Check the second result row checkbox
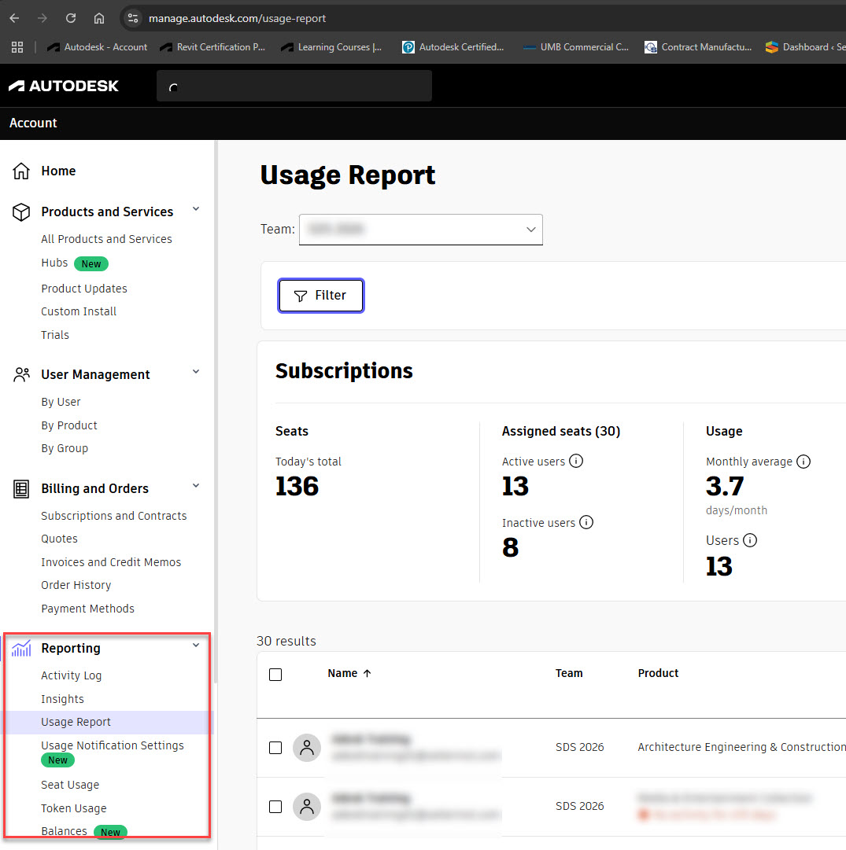 tap(275, 807)
